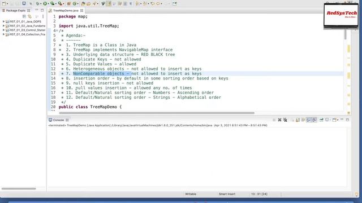The height and width of the screenshot is (203, 362).
Task: Click 'Smart Insert' in status bar
Action: coord(227,194)
